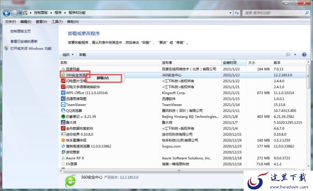Click the Sogou.com publisher cell

click(171, 146)
